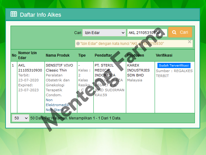Select license number AKL 21105310930 in table row

30,68
